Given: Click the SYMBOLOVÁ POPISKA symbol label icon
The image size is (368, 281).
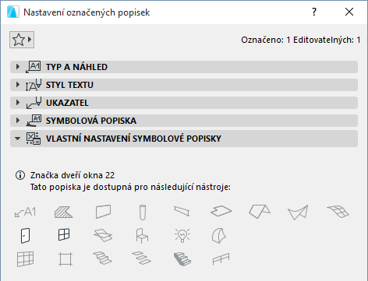Looking at the screenshot, I should [34, 121].
